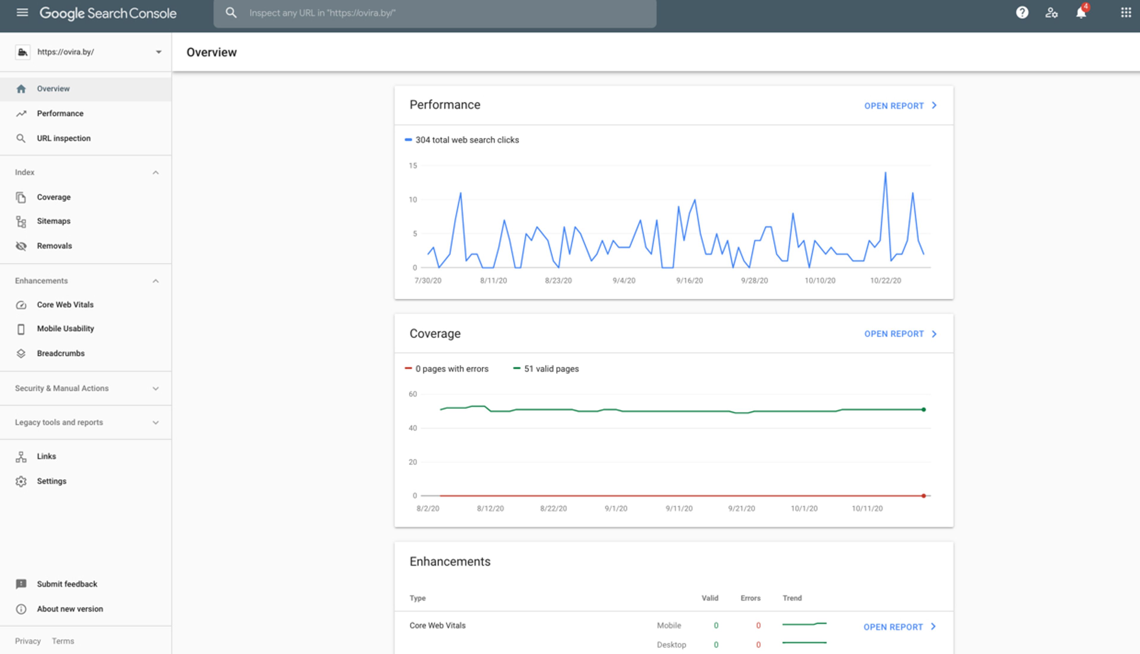Image resolution: width=1140 pixels, height=654 pixels.
Task: Open the hamburger navigation menu
Action: (22, 12)
